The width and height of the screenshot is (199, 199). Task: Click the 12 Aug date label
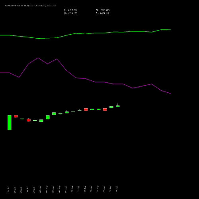pyautogui.click(x=85, y=189)
